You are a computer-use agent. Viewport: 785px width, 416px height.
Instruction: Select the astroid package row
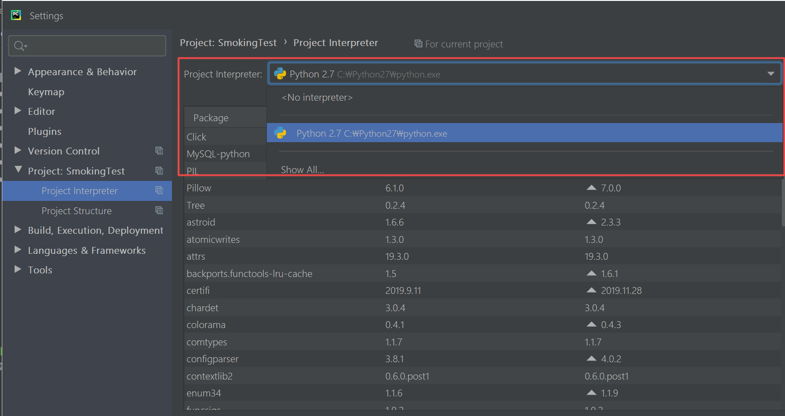(x=483, y=222)
